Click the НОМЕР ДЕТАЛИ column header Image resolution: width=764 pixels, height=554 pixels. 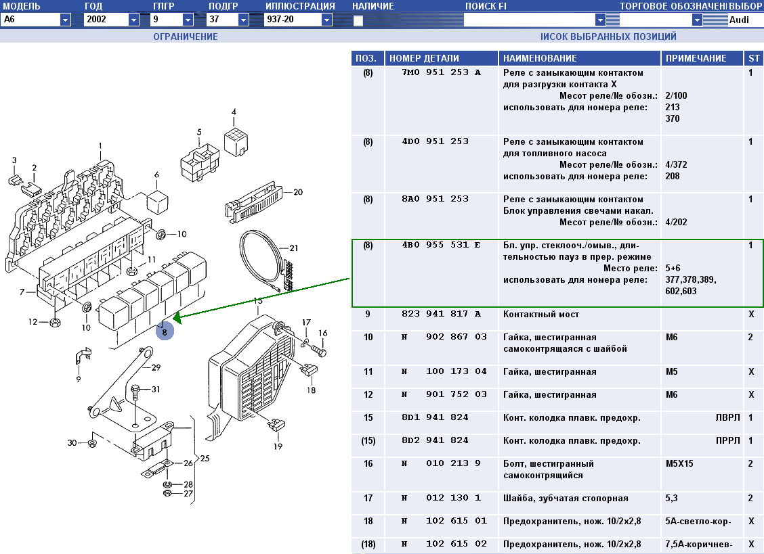pos(424,58)
